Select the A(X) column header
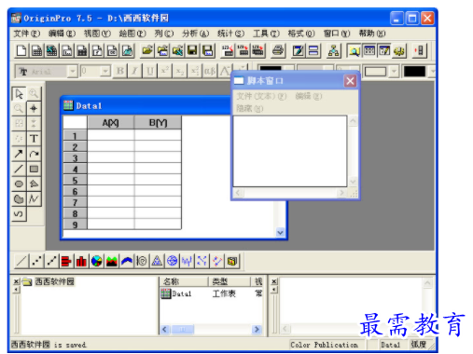The image size is (473, 354). (x=111, y=123)
